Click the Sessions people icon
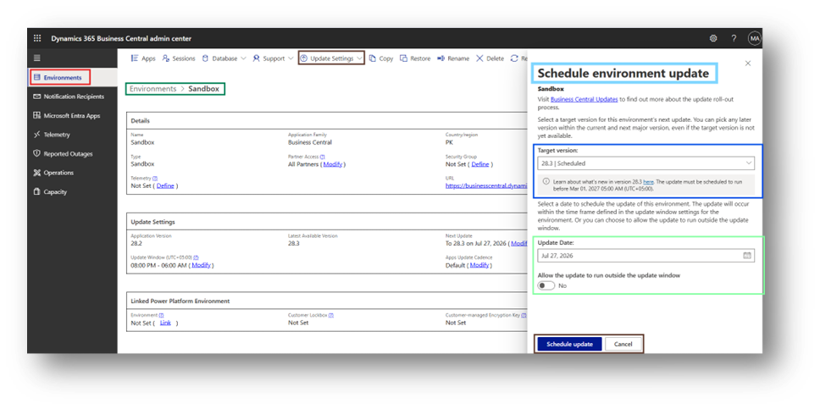The image size is (820, 409). coord(166,58)
